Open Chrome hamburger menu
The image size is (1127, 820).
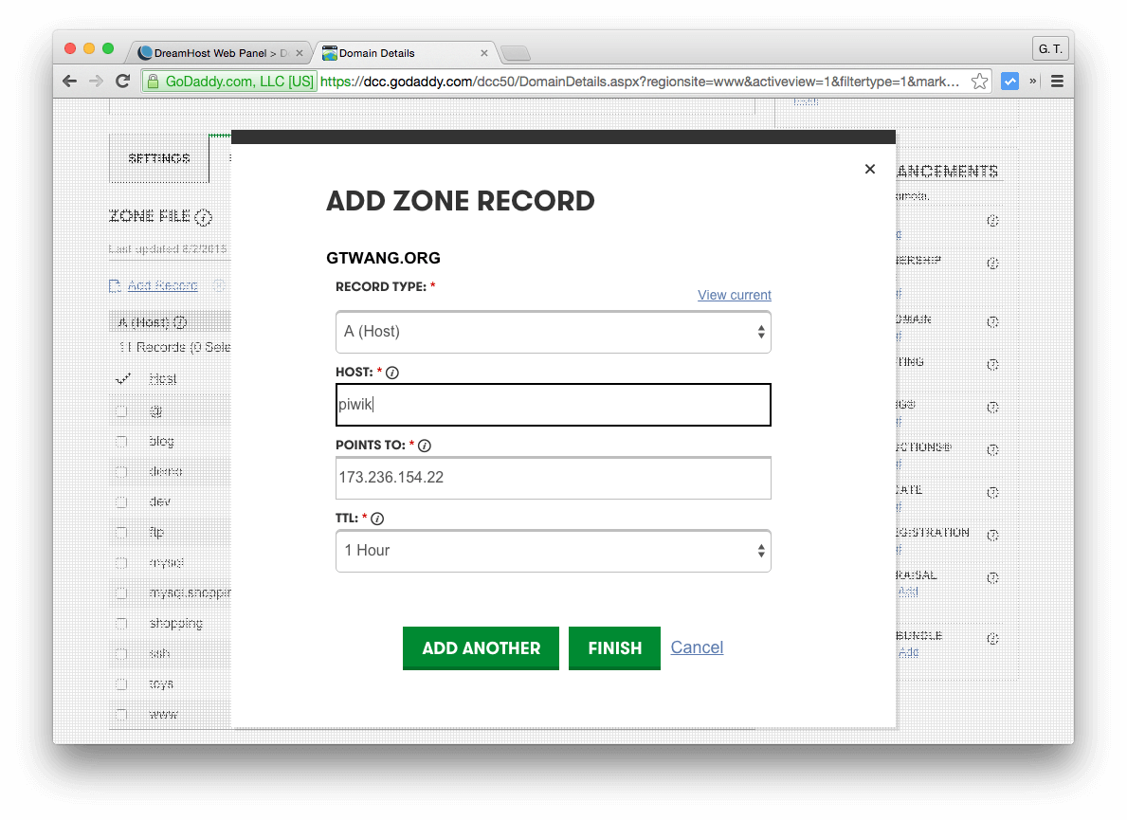1057,82
